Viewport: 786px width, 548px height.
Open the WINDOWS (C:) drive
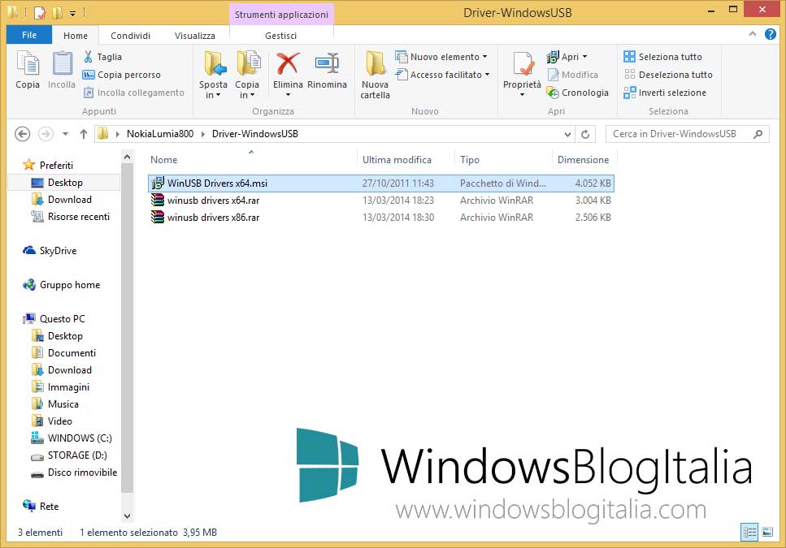click(72, 438)
